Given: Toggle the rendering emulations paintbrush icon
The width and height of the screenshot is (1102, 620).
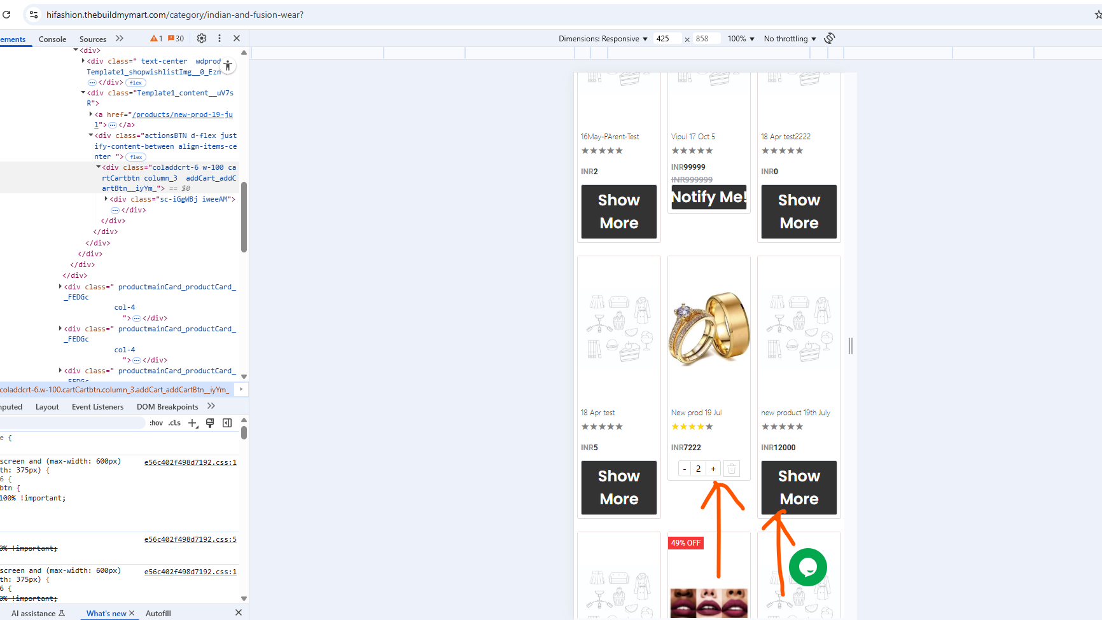Looking at the screenshot, I should point(210,423).
